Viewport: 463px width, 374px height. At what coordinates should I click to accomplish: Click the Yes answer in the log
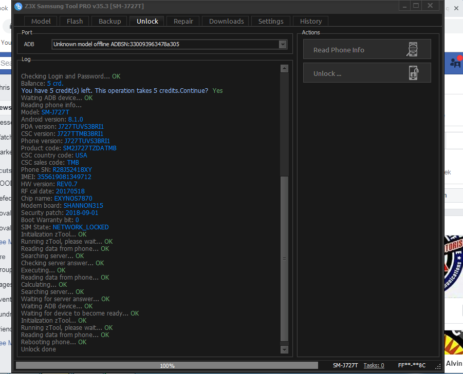click(x=217, y=91)
